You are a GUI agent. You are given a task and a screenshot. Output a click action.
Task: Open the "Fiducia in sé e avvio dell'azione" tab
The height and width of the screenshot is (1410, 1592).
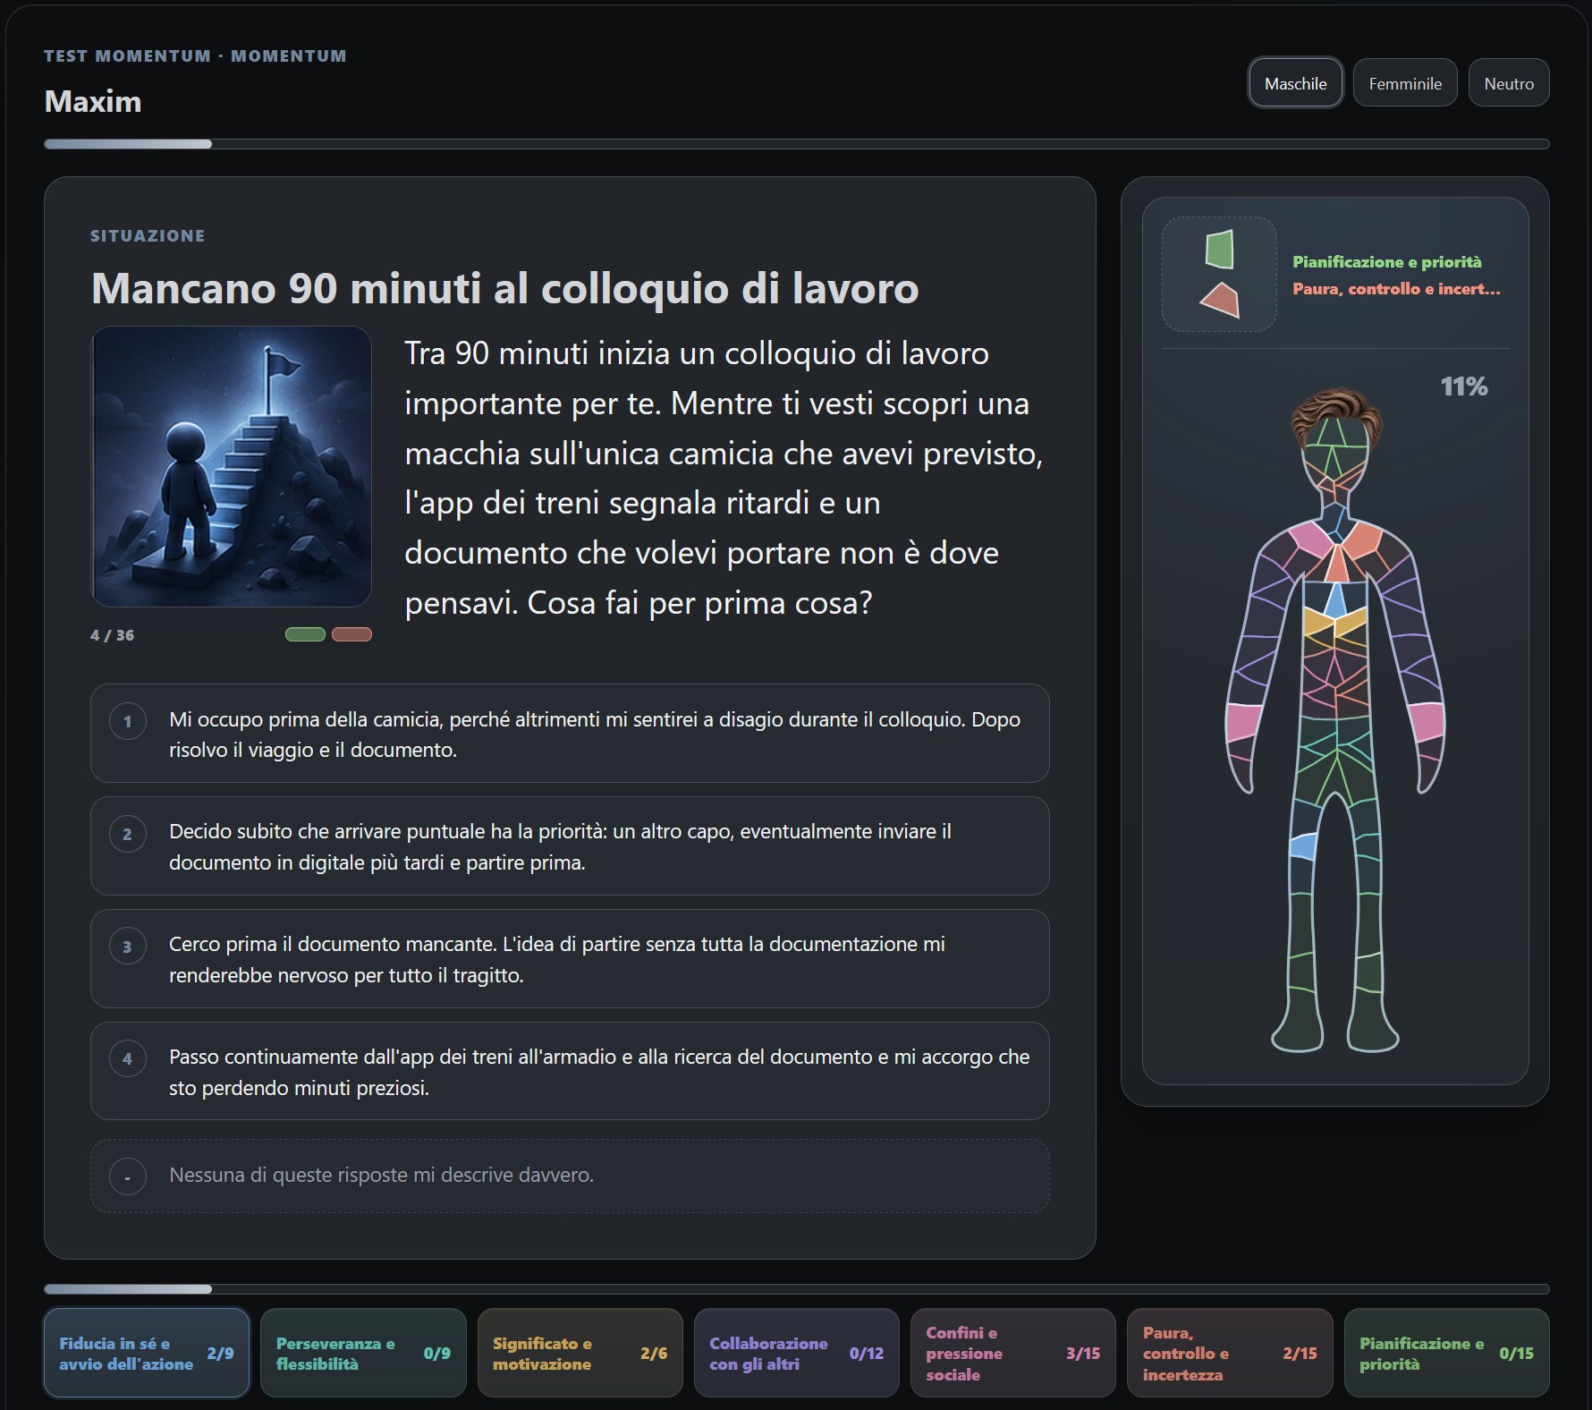pyautogui.click(x=147, y=1353)
